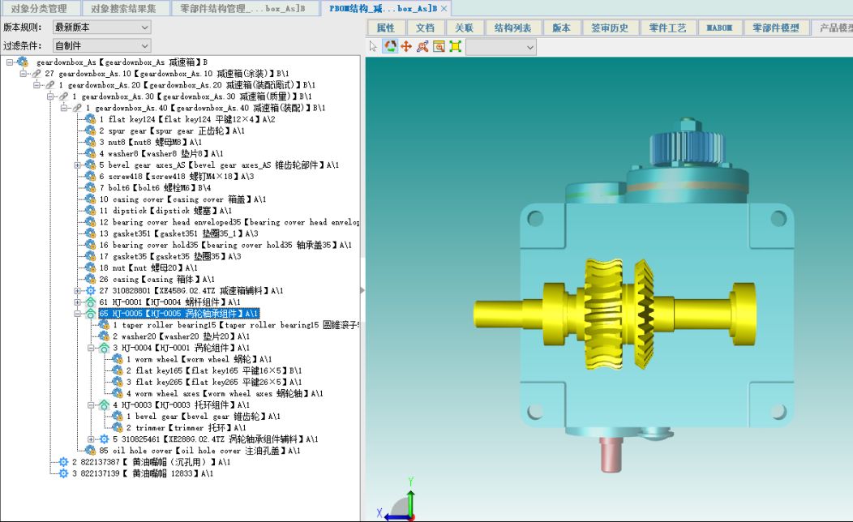Screen dimensions: 853x522
Task: Expand the 27 310828801 减速箱辅料 node
Action: pyautogui.click(x=78, y=290)
